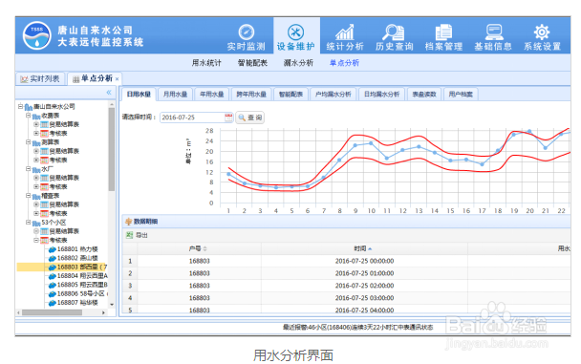Click the tree horizontal scrollbar right arrow

coord(103,312)
